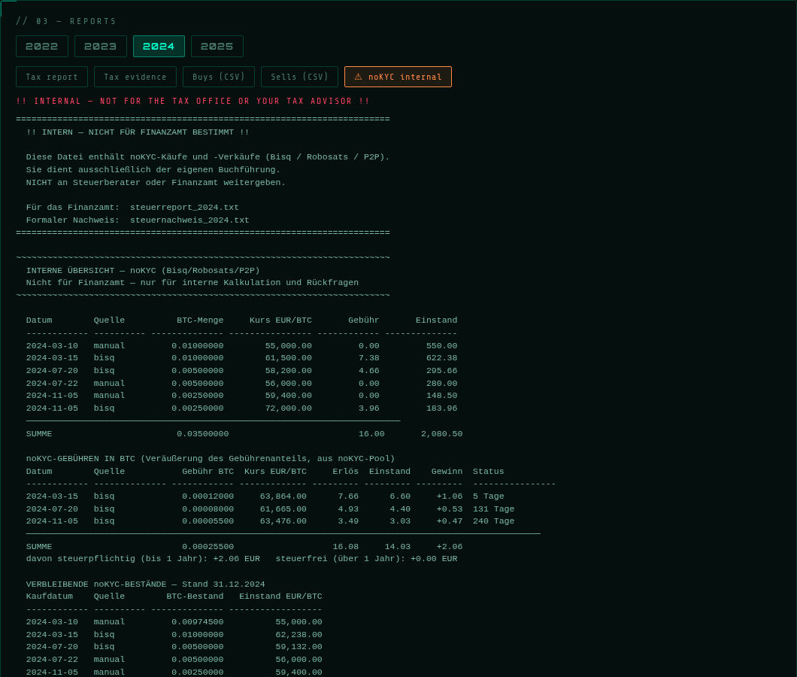Screen dimensions: 797x677
Task: Click filename steuernachweis_2024.txt
Action: point(189,220)
